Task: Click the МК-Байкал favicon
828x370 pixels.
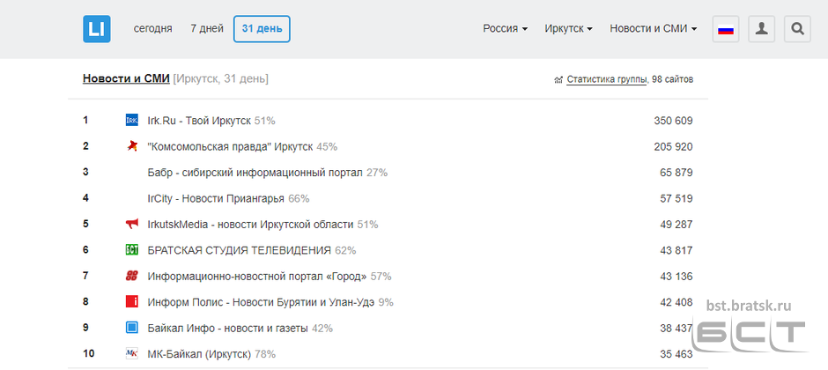Action: [131, 353]
